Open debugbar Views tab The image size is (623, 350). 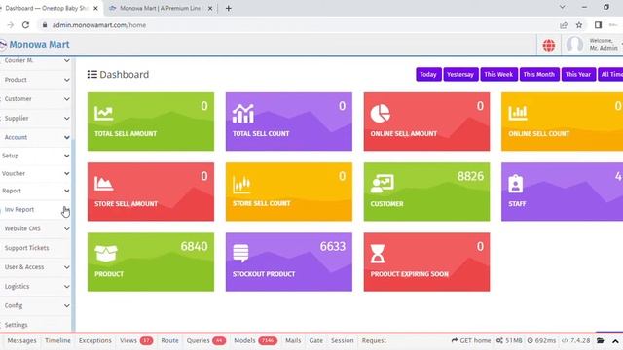pyautogui.click(x=136, y=340)
